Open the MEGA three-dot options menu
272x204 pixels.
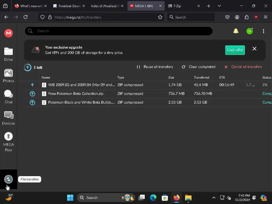[x=263, y=31]
